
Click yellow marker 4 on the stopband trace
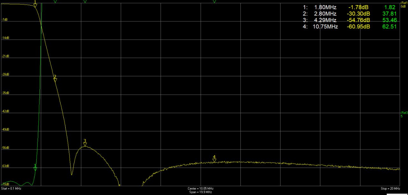[x=214, y=159]
